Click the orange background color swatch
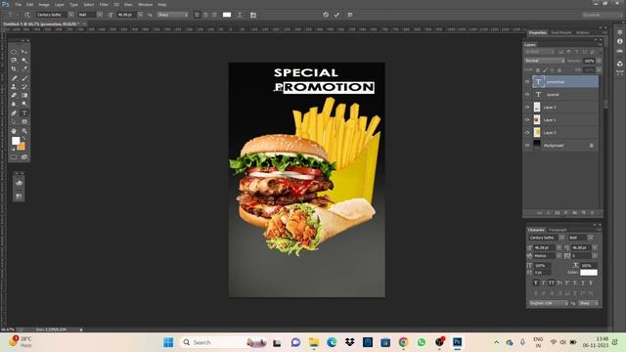This screenshot has height=352, width=626. tap(22, 147)
